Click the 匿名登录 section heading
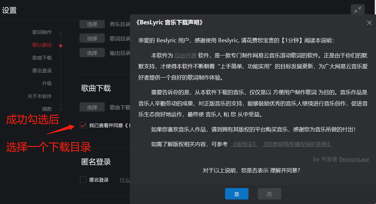Viewport: 376px width, 204px height. 96,162
